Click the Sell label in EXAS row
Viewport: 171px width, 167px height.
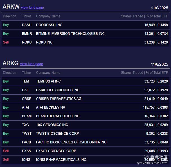click(6, 151)
